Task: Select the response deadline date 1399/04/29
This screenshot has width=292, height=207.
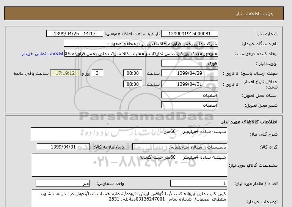Action: coord(189,73)
